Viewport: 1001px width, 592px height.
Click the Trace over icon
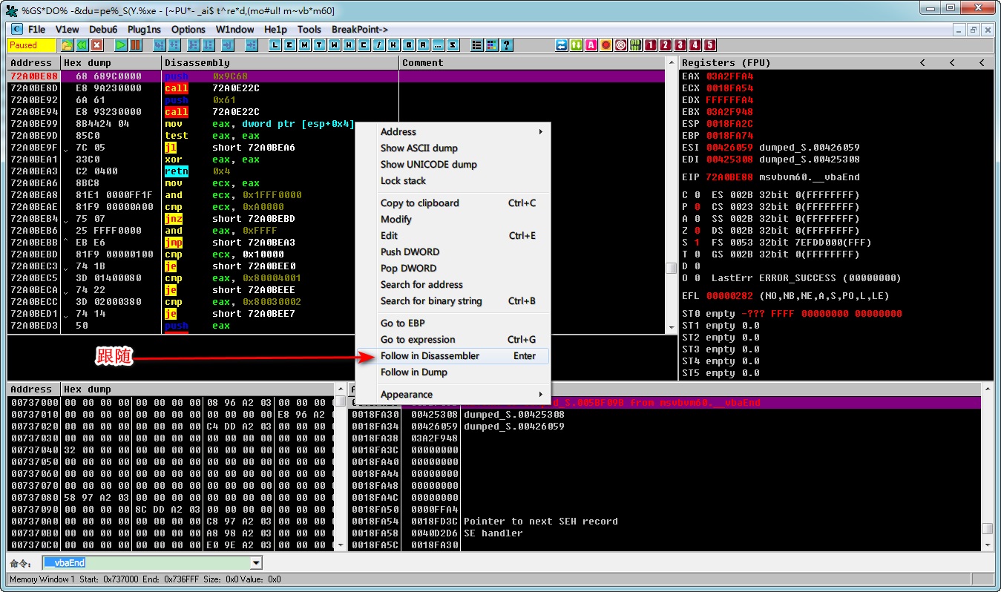tap(209, 45)
